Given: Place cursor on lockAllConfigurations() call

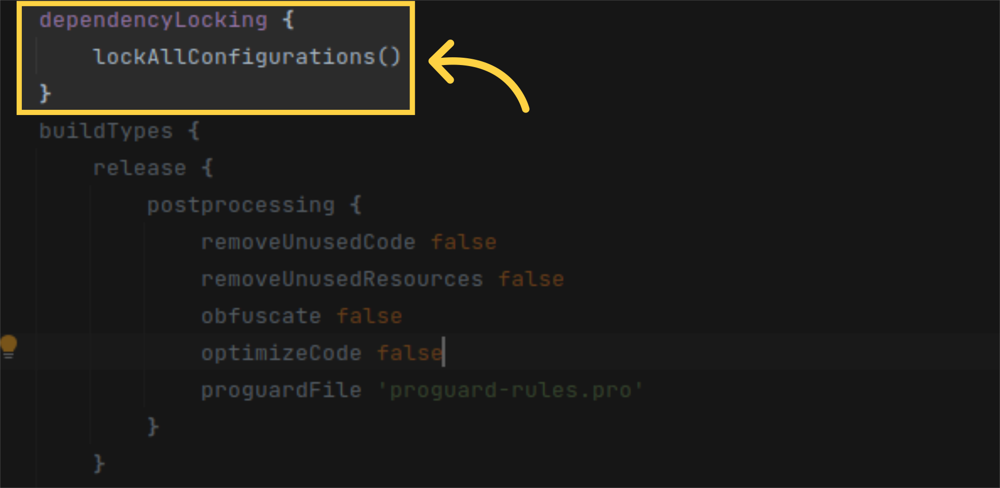Looking at the screenshot, I should coord(246,57).
